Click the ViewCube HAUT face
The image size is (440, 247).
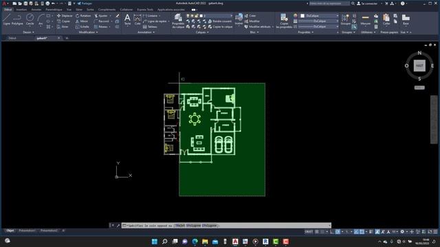pyautogui.click(x=419, y=66)
